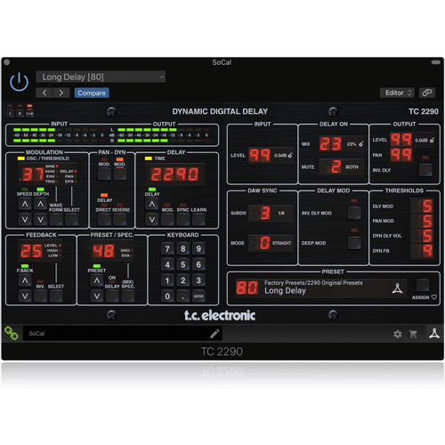445x445 pixels.
Task: Click the (MIX) SPEC. button
Action: pyautogui.click(x=128, y=295)
